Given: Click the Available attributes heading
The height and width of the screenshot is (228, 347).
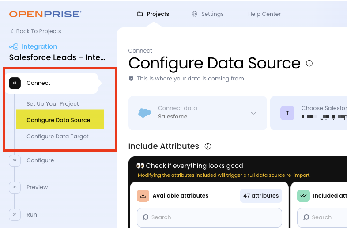Looking at the screenshot, I should click(181, 196).
